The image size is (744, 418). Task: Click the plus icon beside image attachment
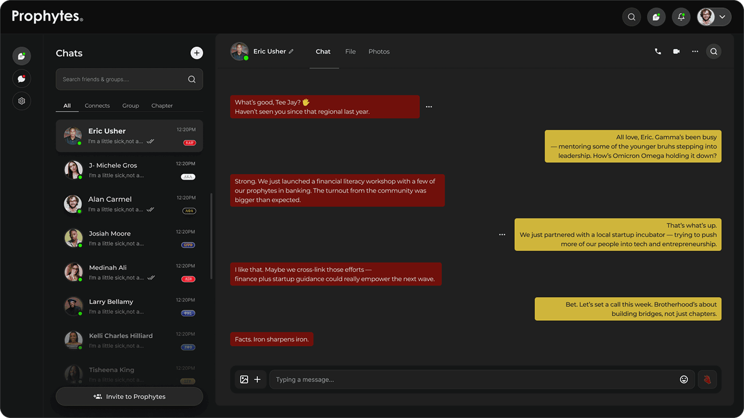[257, 379]
